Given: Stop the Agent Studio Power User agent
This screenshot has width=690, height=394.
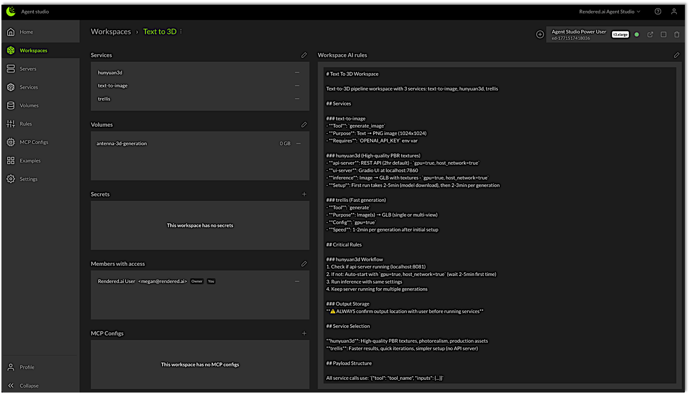Looking at the screenshot, I should pyautogui.click(x=664, y=34).
